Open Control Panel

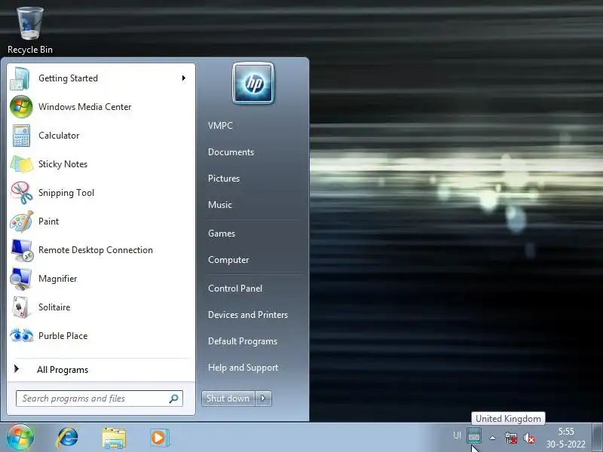(235, 289)
